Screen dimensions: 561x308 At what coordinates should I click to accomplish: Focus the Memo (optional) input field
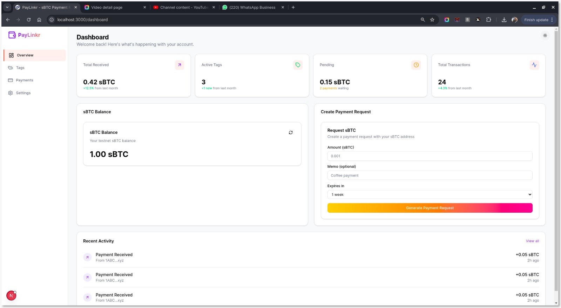coord(430,176)
